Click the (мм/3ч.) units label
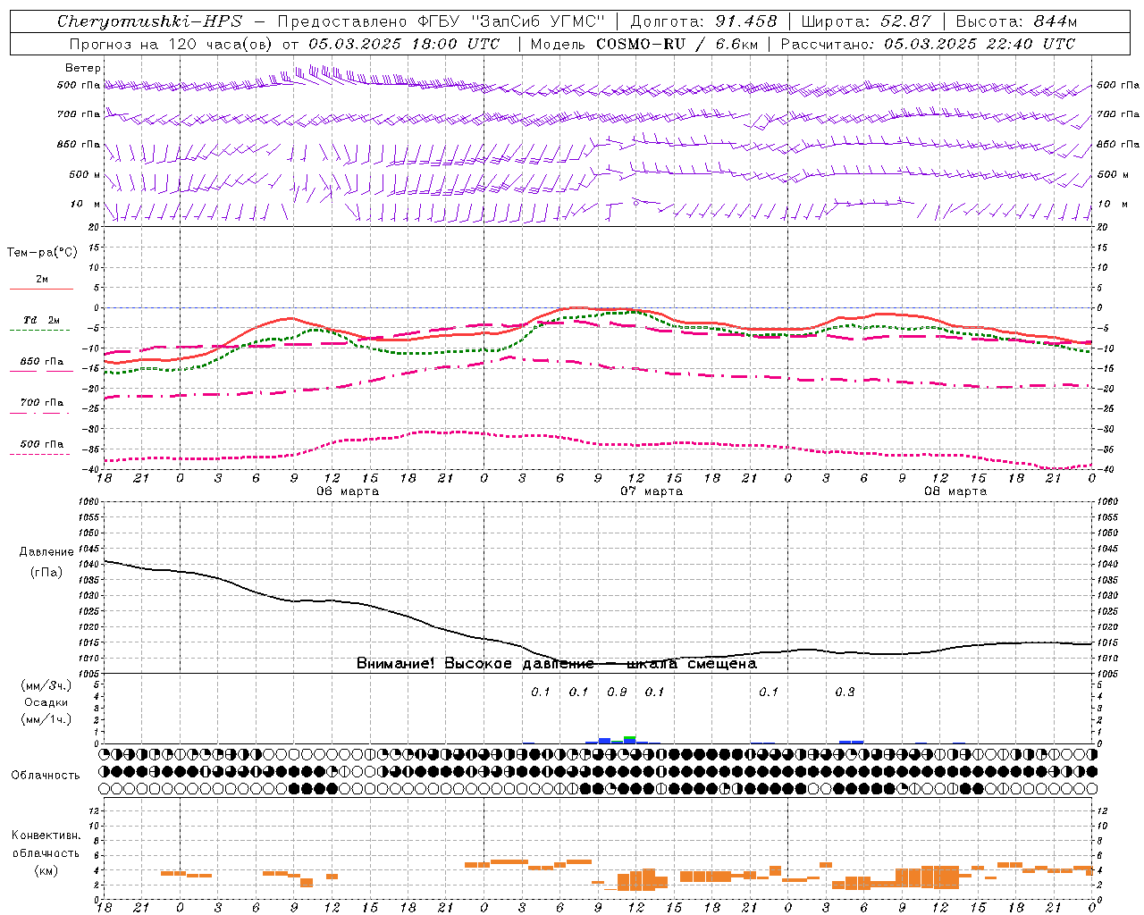Image resolution: width=1144 pixels, height=915 pixels. click(46, 686)
